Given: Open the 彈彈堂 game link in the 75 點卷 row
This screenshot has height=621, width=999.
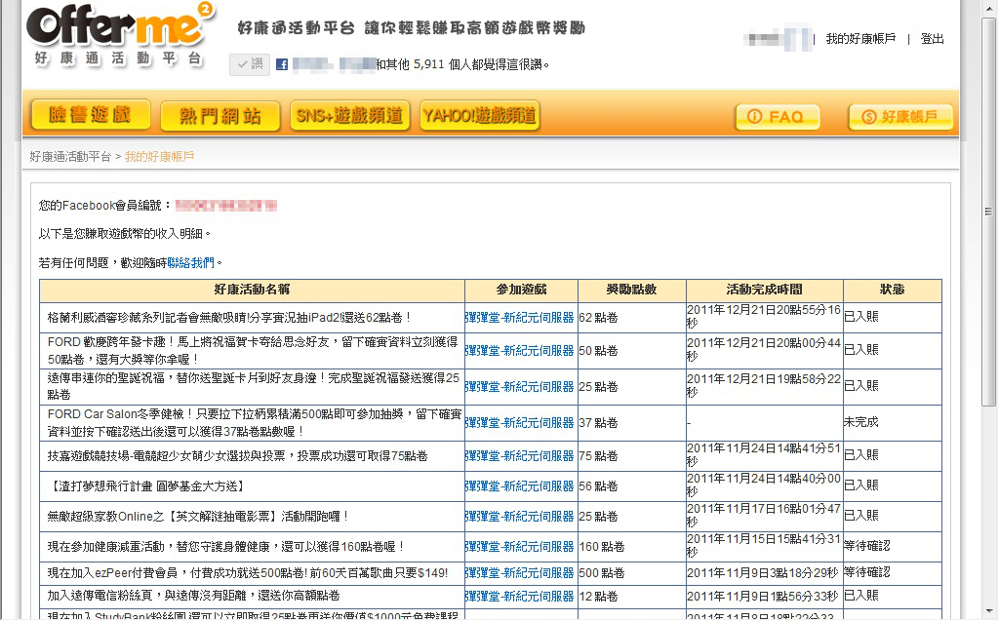Looking at the screenshot, I should click(x=520, y=456).
